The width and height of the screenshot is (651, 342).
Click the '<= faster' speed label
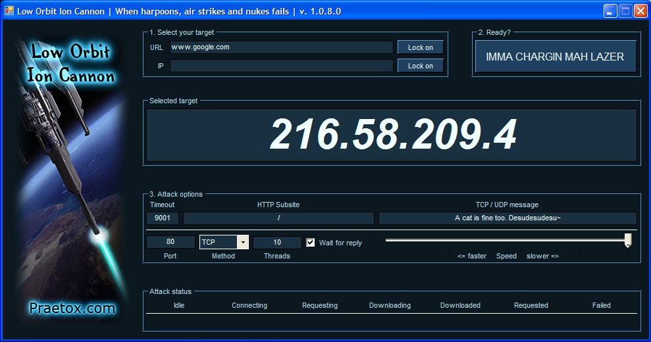pyautogui.click(x=472, y=256)
